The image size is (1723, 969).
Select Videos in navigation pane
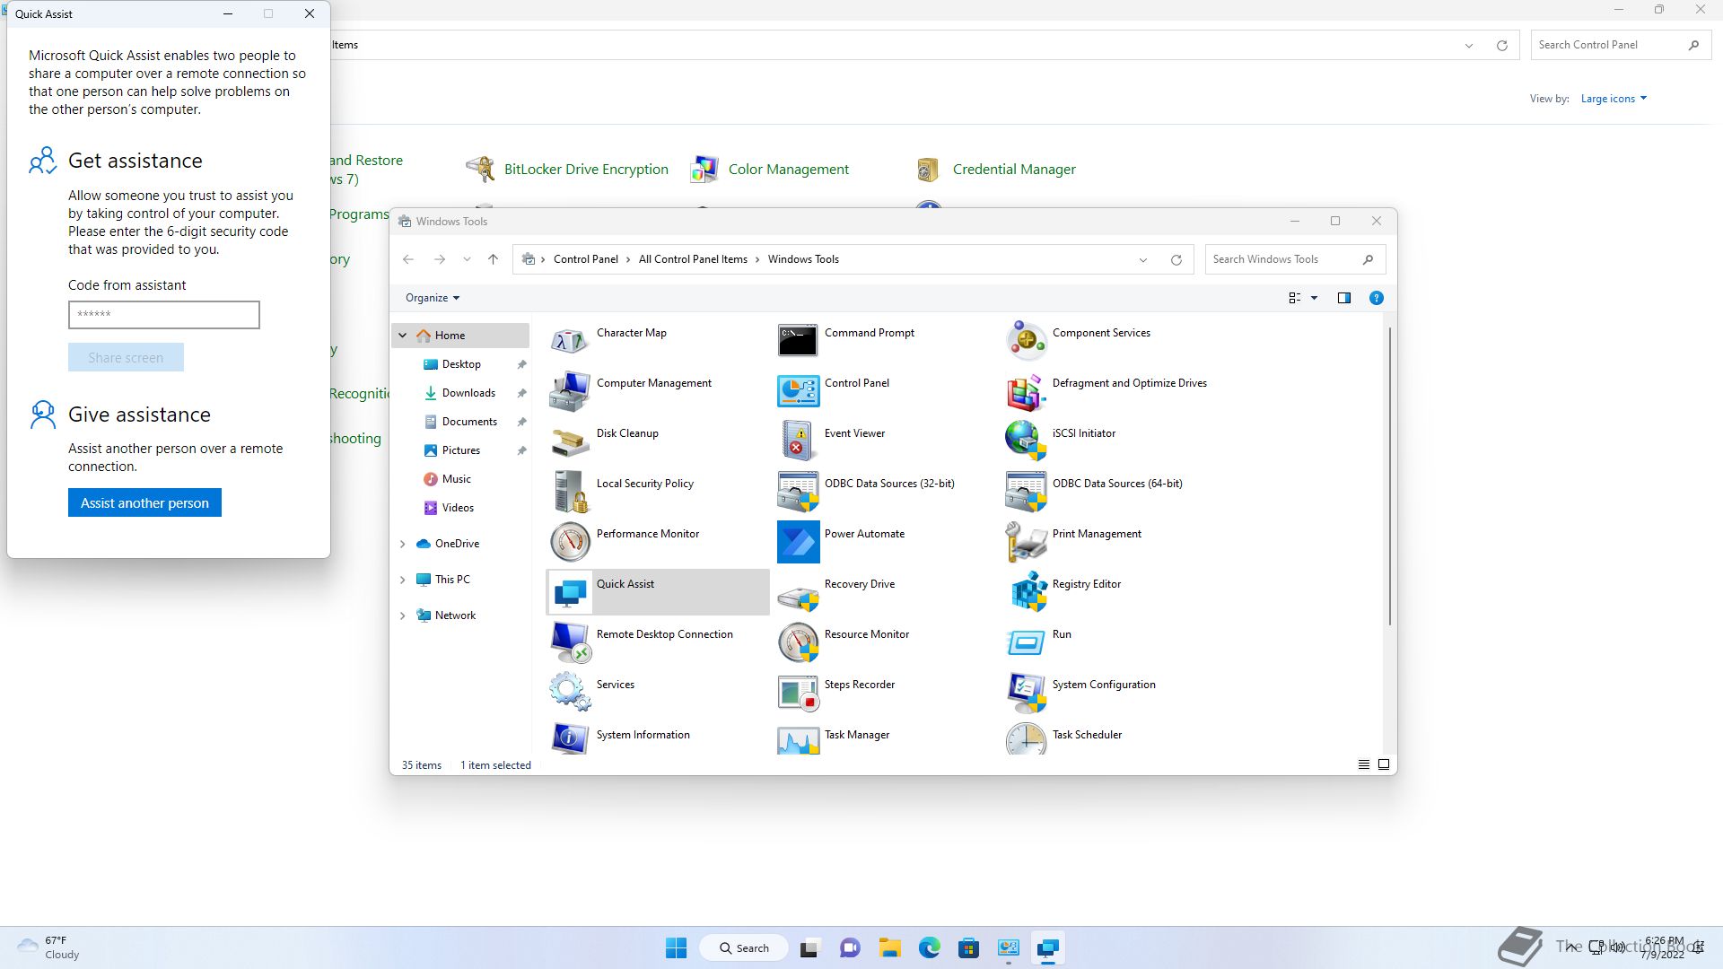[458, 508]
